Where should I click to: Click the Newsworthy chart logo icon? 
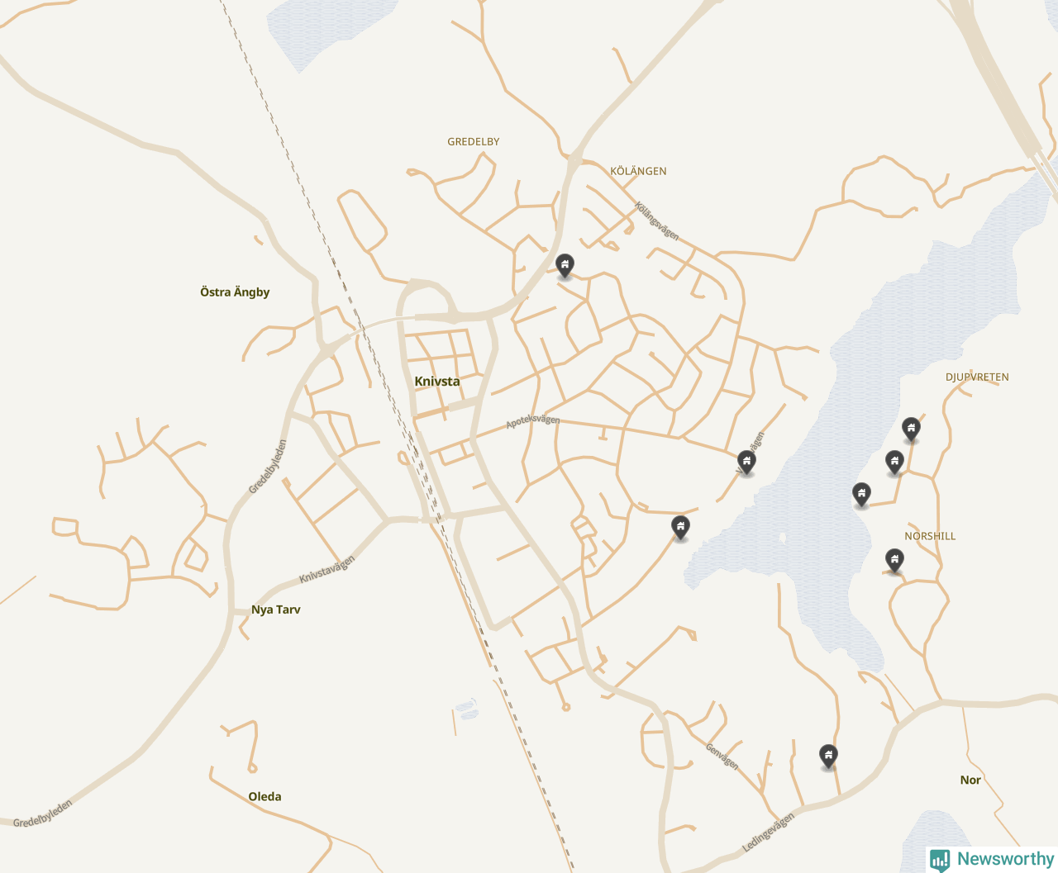click(940, 860)
